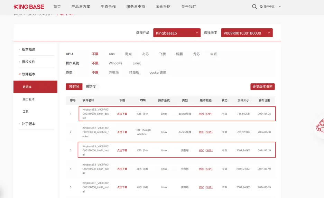Select the 工具 sidebar entry
Screen dimensions: 324x198
pyautogui.click(x=26, y=112)
